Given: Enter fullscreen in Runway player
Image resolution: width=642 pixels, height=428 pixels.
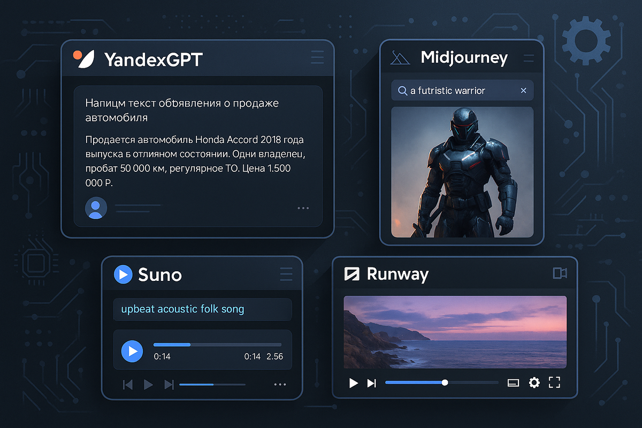Looking at the screenshot, I should [555, 383].
